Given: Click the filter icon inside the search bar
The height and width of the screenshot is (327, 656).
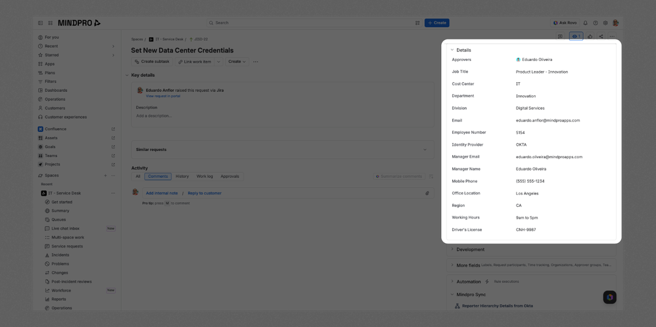Looking at the screenshot, I should click(x=417, y=23).
